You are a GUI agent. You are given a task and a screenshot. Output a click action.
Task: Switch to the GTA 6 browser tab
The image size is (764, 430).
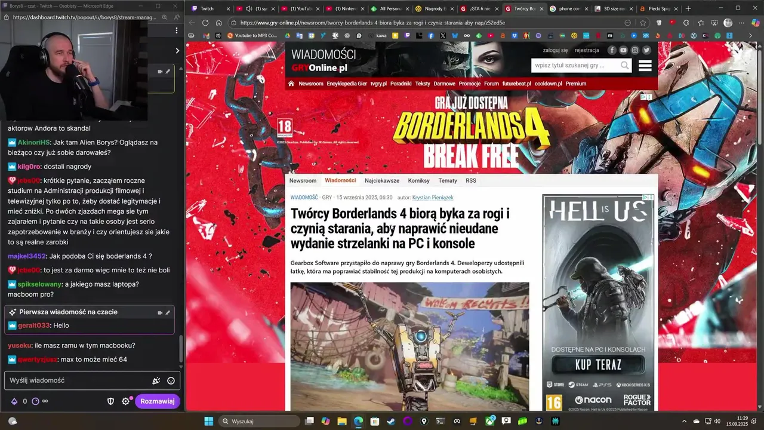coord(479,9)
